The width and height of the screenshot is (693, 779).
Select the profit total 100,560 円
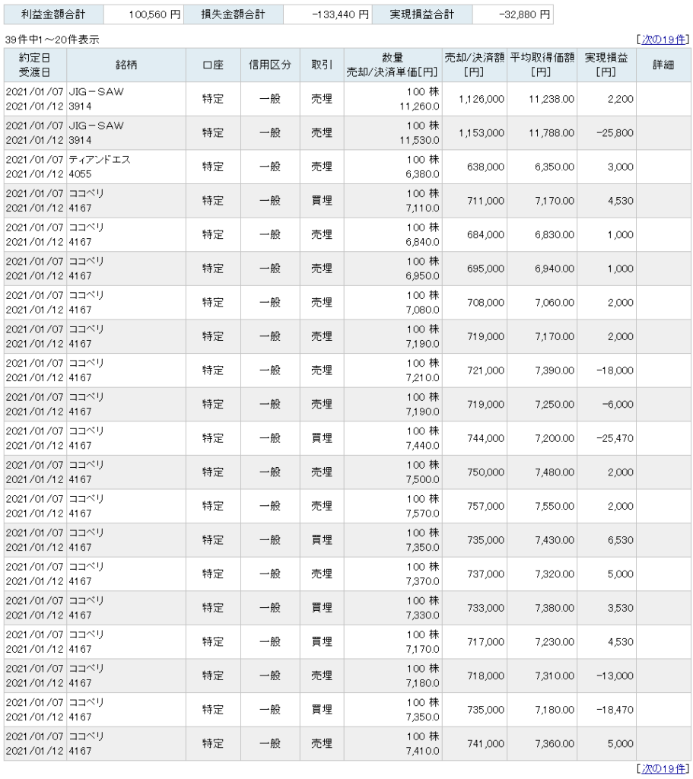point(154,14)
